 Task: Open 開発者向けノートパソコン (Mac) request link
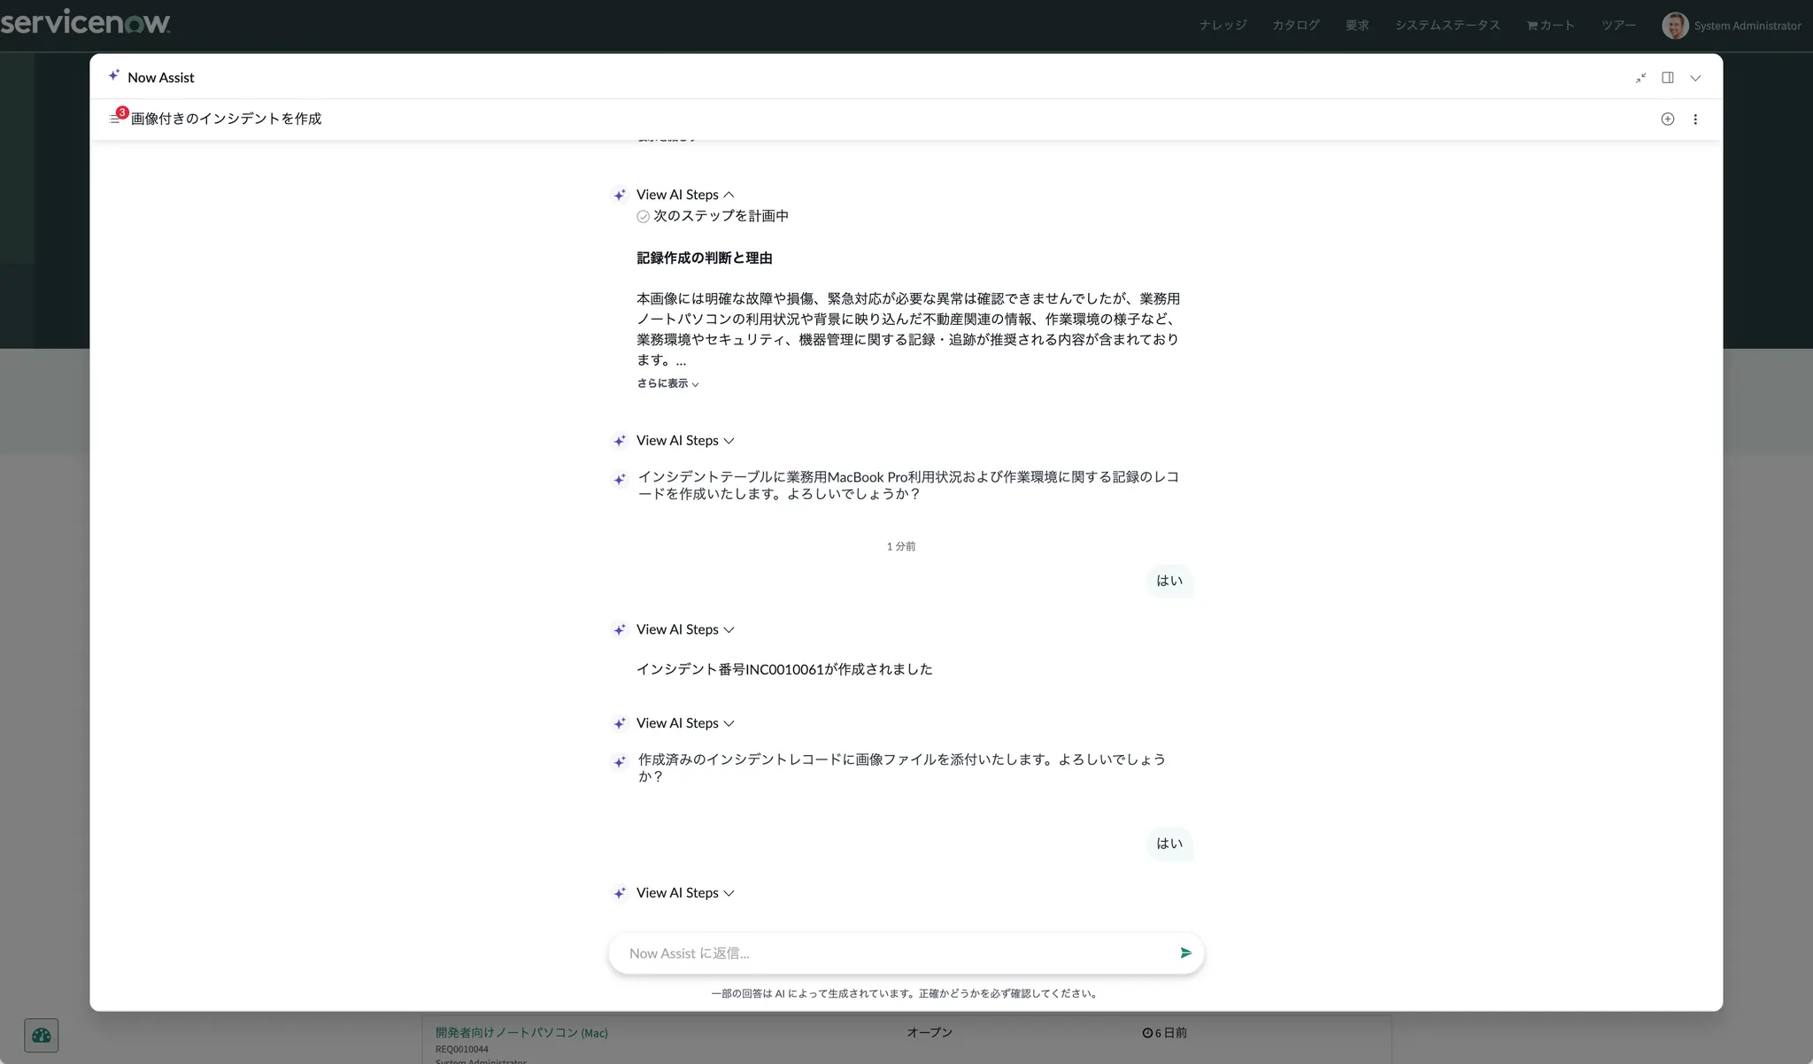pyautogui.click(x=521, y=1032)
